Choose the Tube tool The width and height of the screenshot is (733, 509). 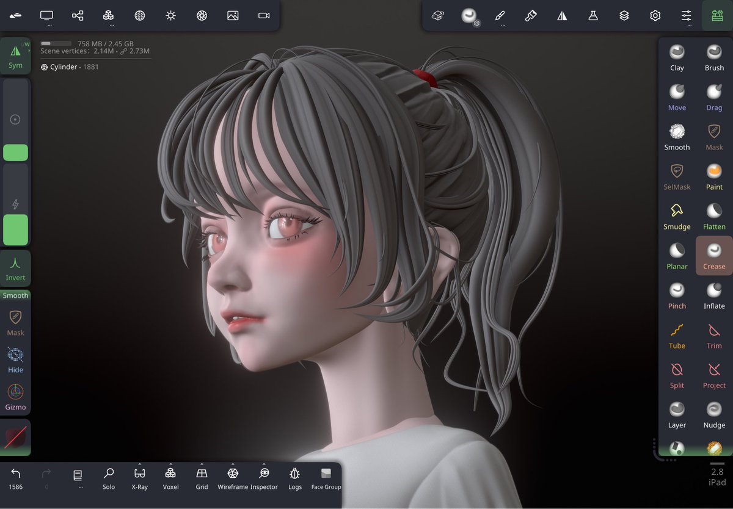click(x=677, y=336)
